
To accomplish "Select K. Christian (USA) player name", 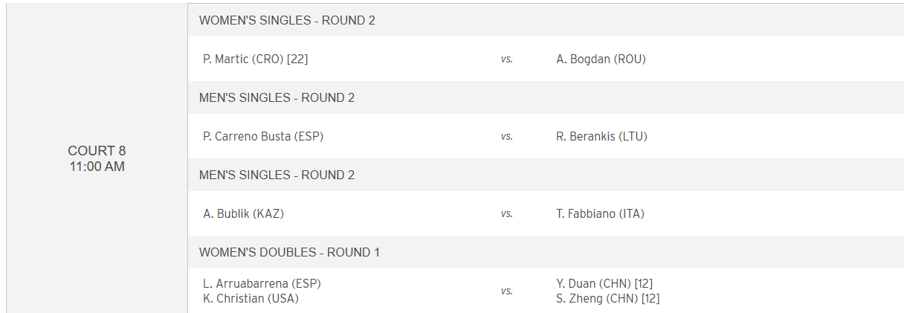I will tap(251, 299).
